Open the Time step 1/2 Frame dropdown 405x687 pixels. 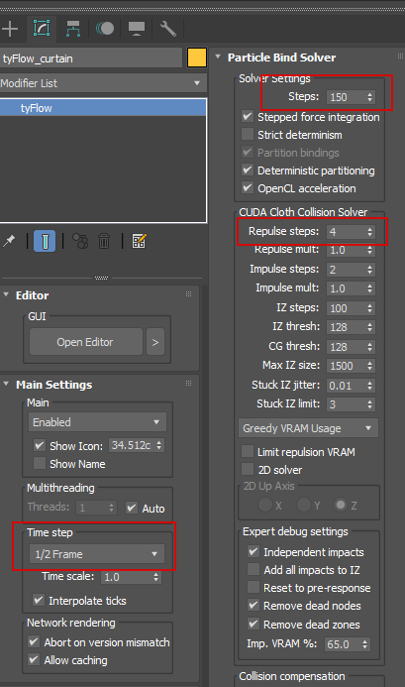[96, 554]
